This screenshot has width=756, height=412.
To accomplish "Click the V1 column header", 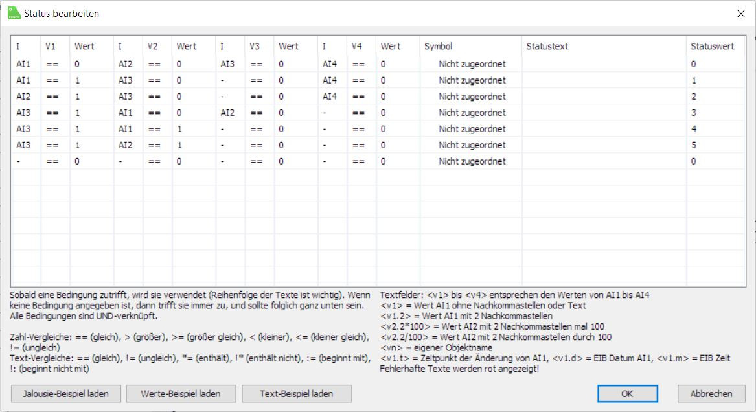I will [56, 46].
